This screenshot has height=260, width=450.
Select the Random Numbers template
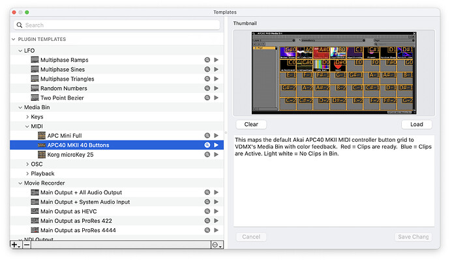tap(117, 88)
